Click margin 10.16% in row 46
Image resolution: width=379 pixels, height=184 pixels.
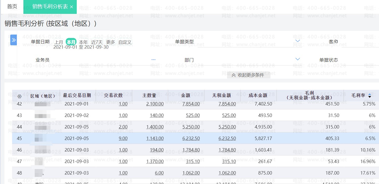tap(368, 150)
